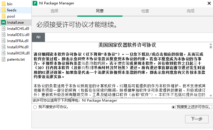Click the InstallJPN.dll file icon
213x130 pixels.
pyautogui.click(x=4, y=47)
